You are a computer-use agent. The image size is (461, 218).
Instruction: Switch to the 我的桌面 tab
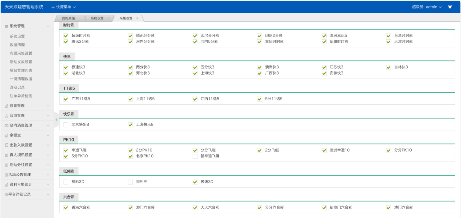[x=68, y=18]
